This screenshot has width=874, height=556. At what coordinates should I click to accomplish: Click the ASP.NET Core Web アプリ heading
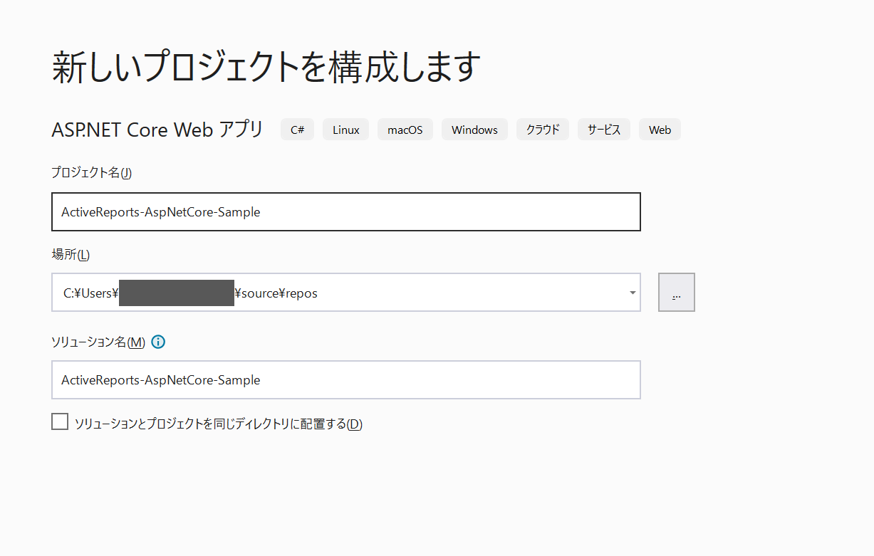[157, 130]
